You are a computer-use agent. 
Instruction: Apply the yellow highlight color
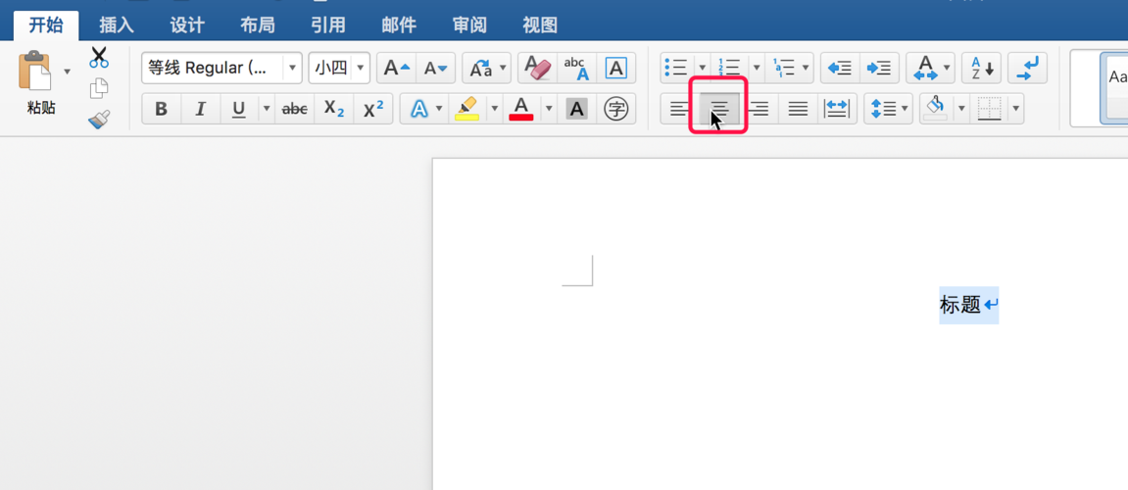tap(467, 110)
